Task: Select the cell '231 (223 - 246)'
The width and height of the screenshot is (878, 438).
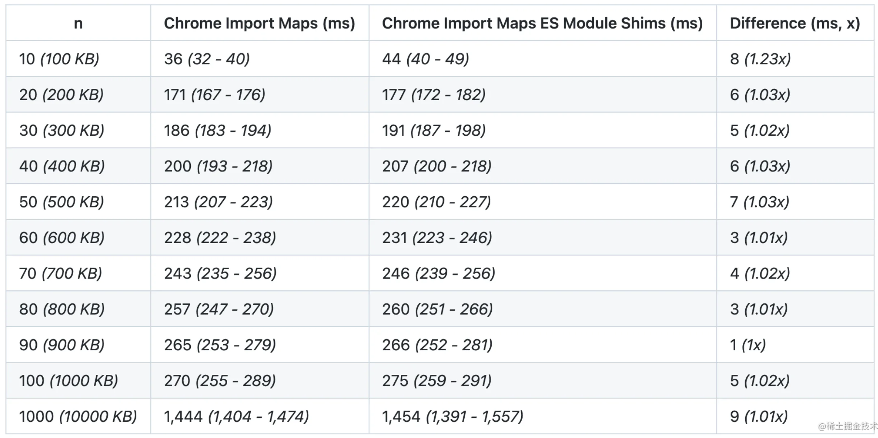Action: (x=543, y=237)
